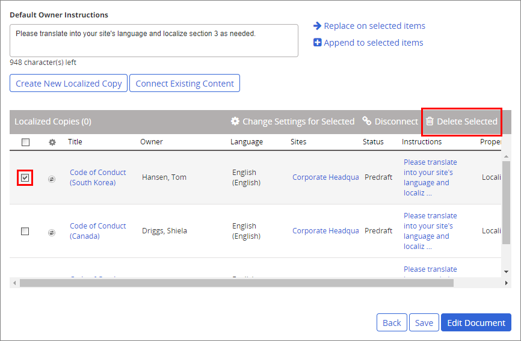Viewport: 521px width, 341px height.
Task: Toggle the select-all checkbox in table header
Action: 25,143
